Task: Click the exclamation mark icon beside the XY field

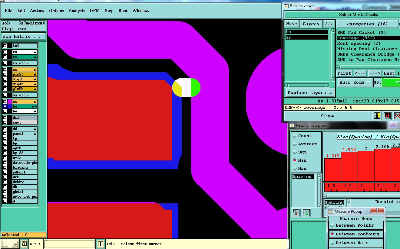Action: pyautogui.click(x=101, y=244)
